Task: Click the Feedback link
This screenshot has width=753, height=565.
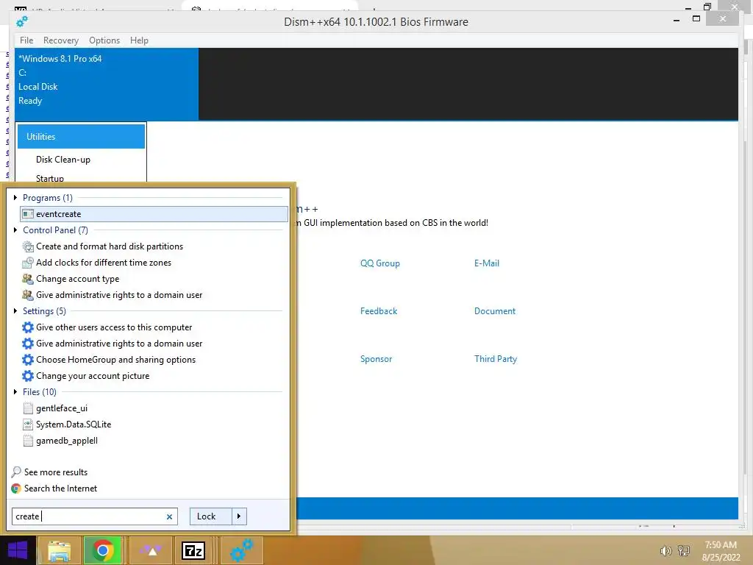Action: tap(379, 311)
